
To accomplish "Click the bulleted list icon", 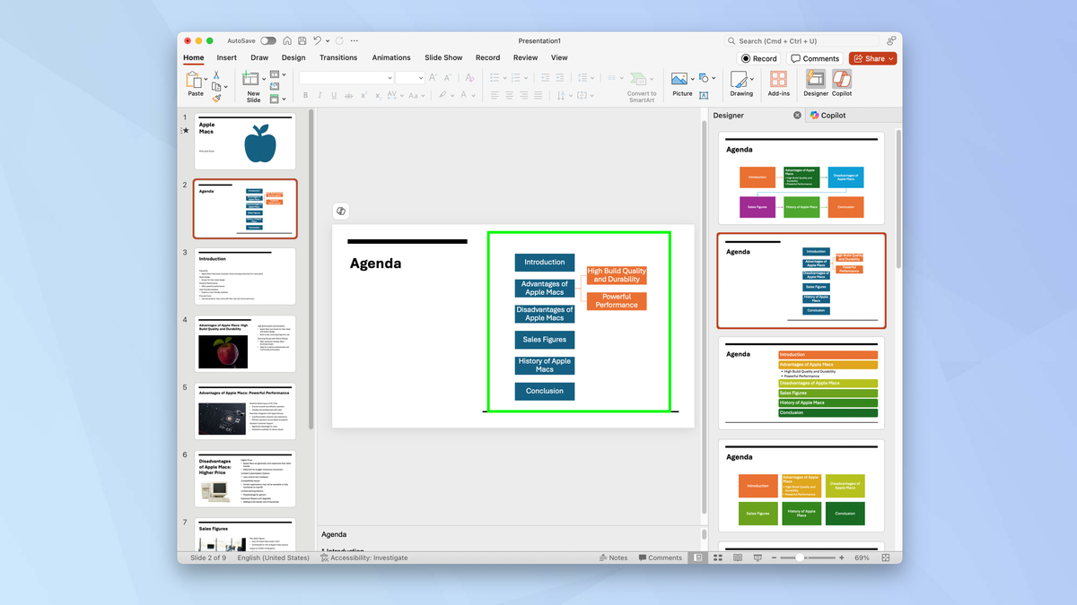I will [x=495, y=77].
